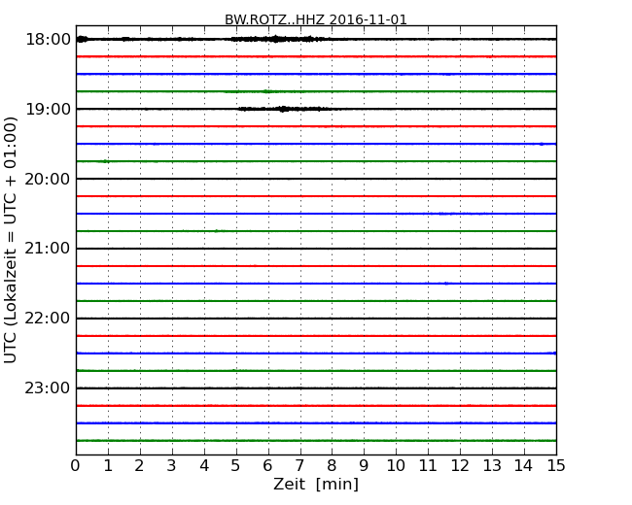Click the x-axis label Zeit [min]

pyautogui.click(x=316, y=484)
